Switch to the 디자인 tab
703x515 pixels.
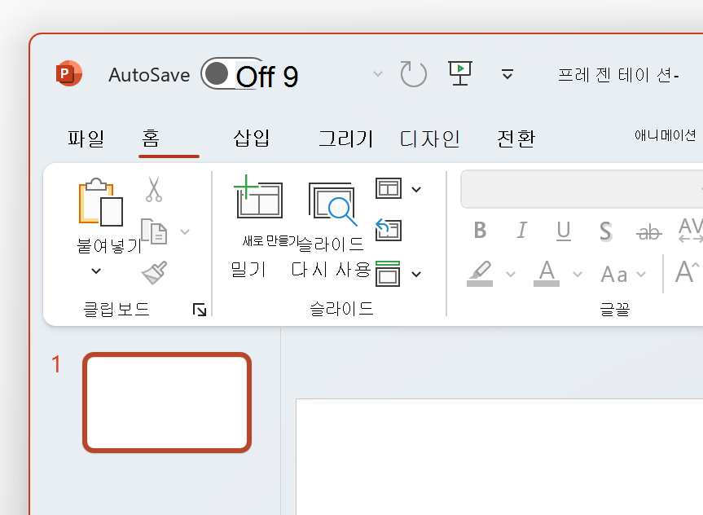(429, 139)
